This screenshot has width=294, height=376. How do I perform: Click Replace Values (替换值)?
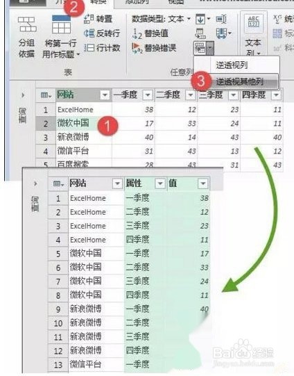click(150, 33)
